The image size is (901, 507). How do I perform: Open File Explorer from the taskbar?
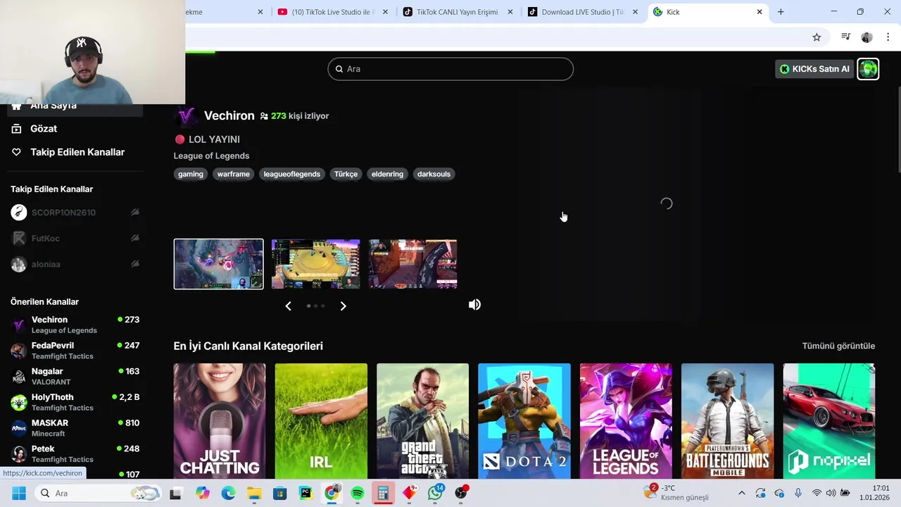pyautogui.click(x=254, y=494)
